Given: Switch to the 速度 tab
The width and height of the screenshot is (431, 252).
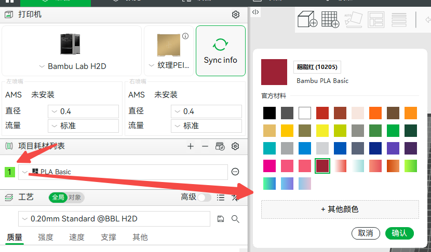Looking at the screenshot, I should (x=77, y=237).
